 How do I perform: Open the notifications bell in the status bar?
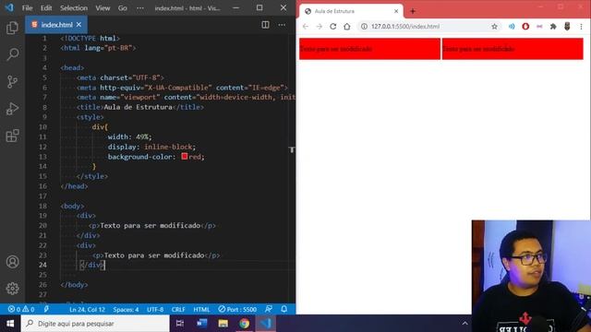click(x=284, y=309)
